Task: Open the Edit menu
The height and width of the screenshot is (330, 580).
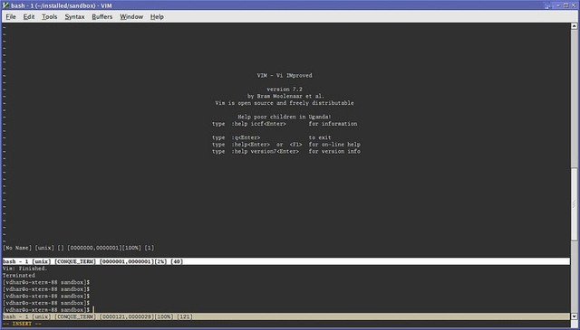Action: (29, 16)
